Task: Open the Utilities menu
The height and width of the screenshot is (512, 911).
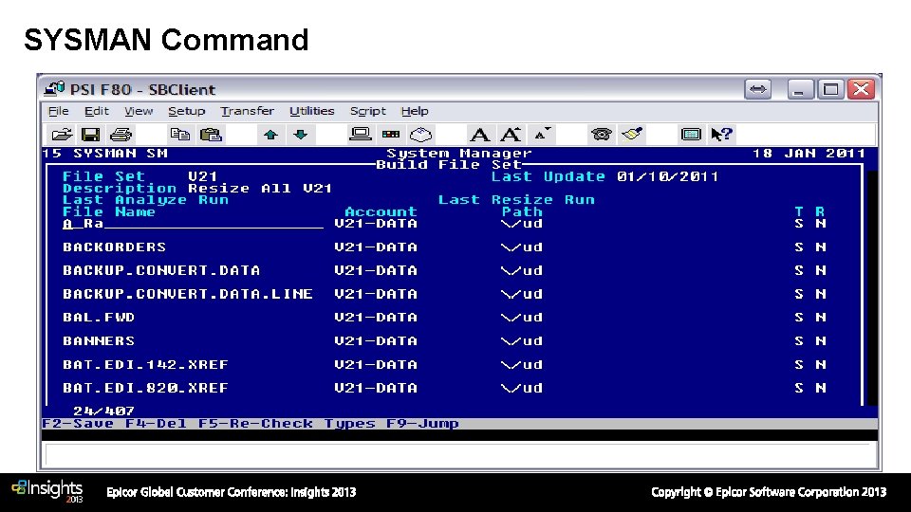Action: point(312,111)
